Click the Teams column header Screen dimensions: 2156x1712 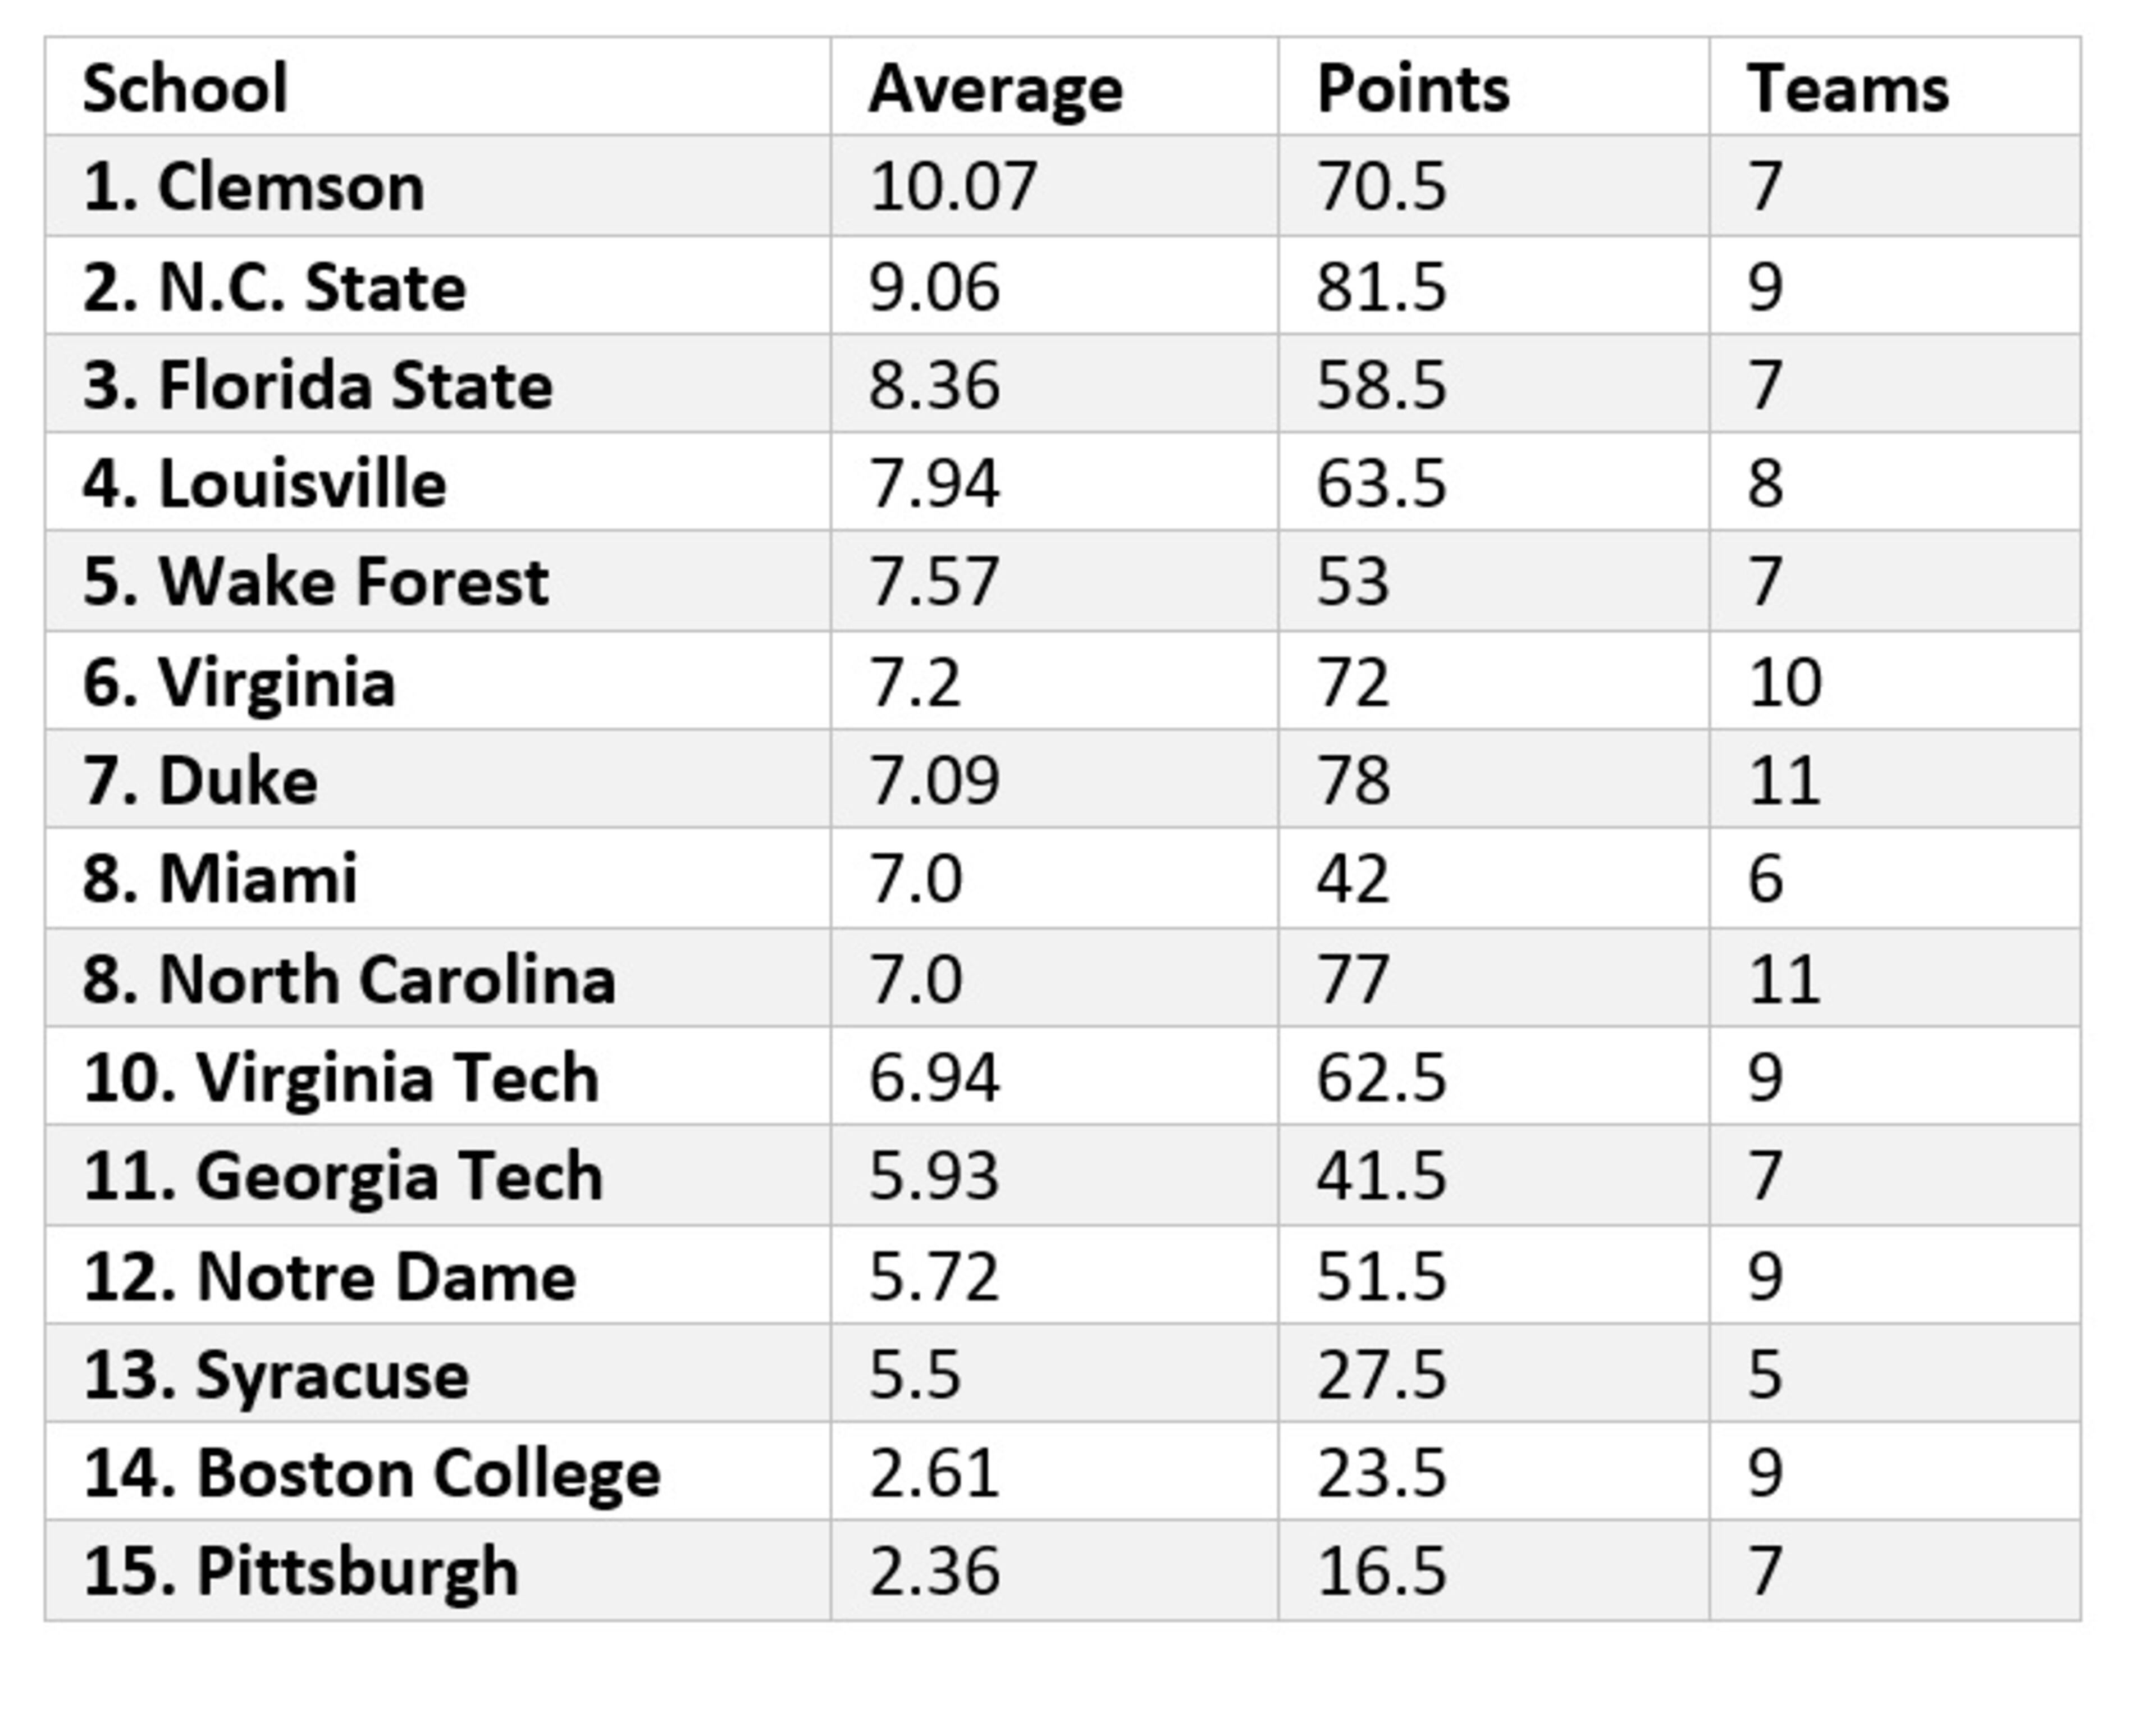(1847, 88)
